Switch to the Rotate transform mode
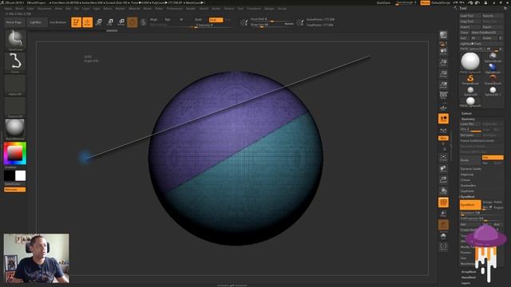511x287 pixels. 121,22
